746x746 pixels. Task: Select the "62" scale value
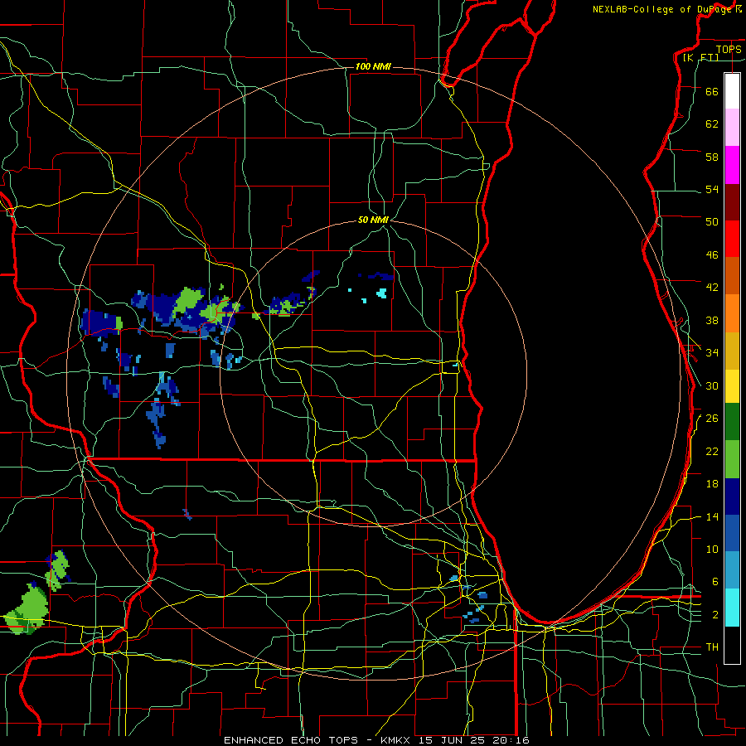712,124
